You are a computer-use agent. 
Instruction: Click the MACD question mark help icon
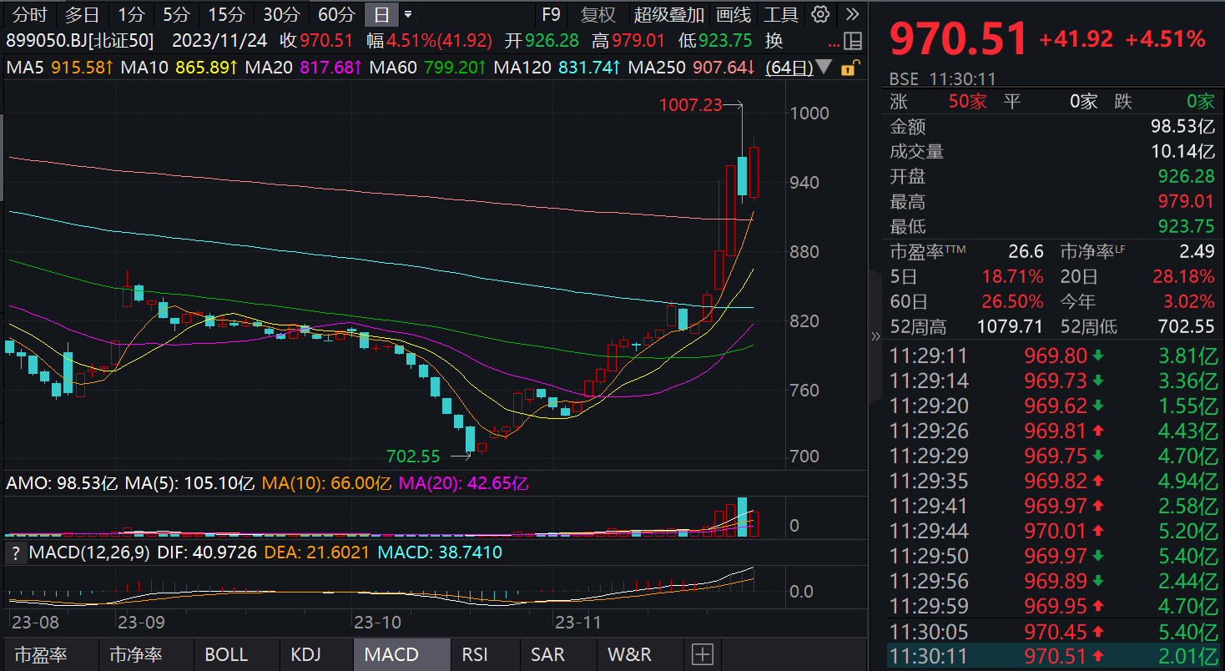[x=14, y=552]
